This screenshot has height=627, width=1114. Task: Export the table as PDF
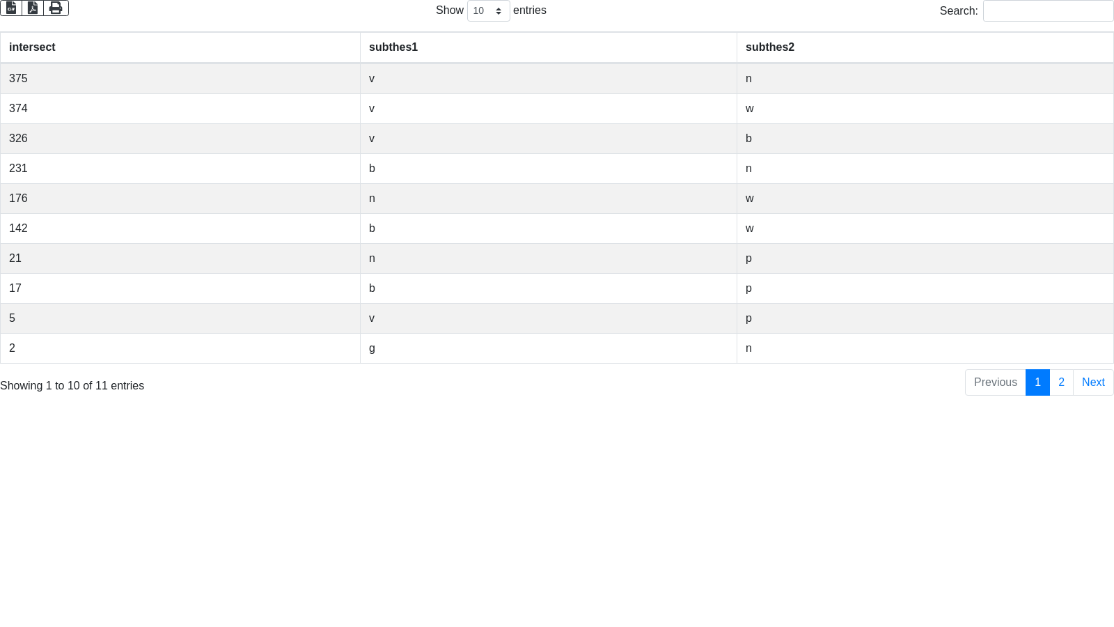(x=33, y=8)
